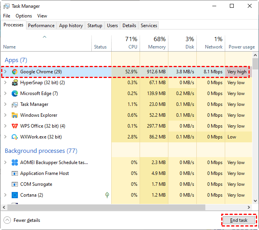Select the Application Frame Host process
This screenshot has height=230, width=259.
coord(44,173)
